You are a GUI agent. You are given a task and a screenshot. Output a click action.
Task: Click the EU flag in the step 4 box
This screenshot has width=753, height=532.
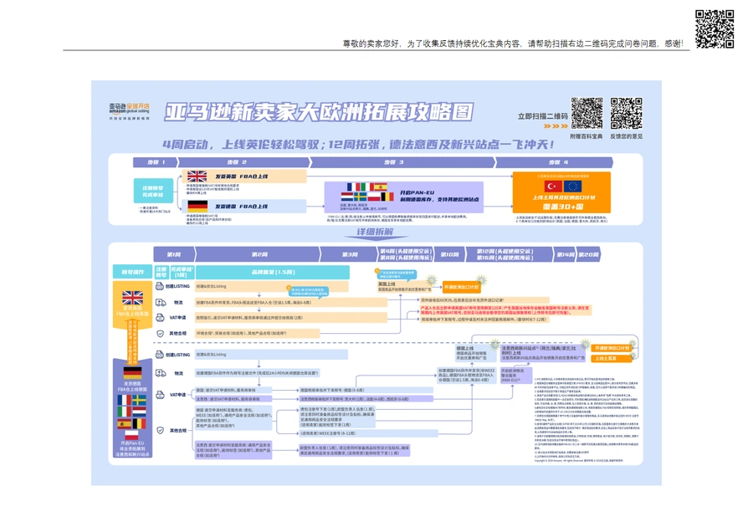[573, 187]
